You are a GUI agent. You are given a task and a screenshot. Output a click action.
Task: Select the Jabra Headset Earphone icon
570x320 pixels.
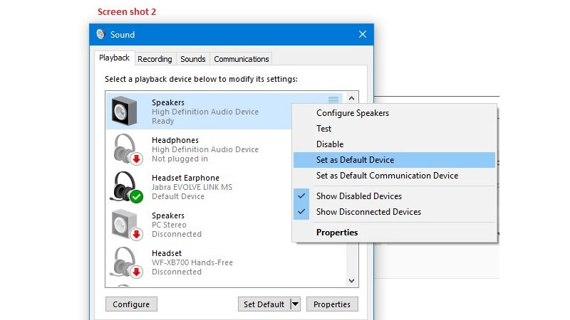pyautogui.click(x=126, y=187)
